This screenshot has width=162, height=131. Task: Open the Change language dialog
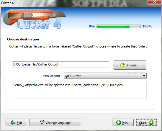click(55, 122)
